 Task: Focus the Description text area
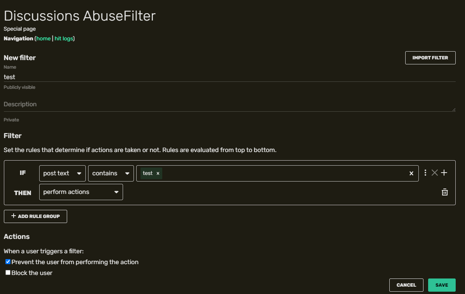click(229, 104)
